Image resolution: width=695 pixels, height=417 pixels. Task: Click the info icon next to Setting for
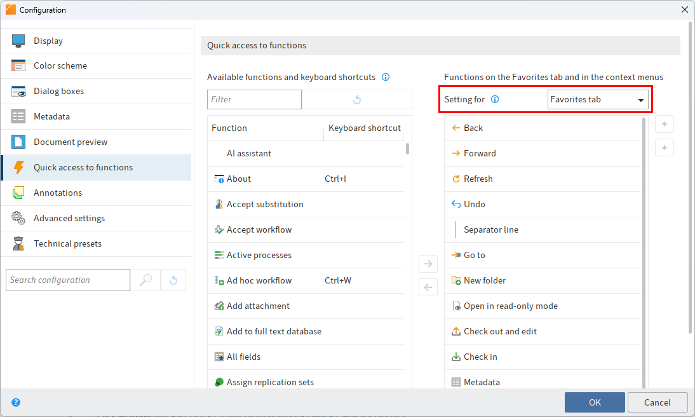pyautogui.click(x=495, y=99)
